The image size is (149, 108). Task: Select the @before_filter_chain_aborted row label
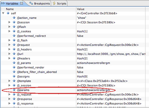(37, 72)
